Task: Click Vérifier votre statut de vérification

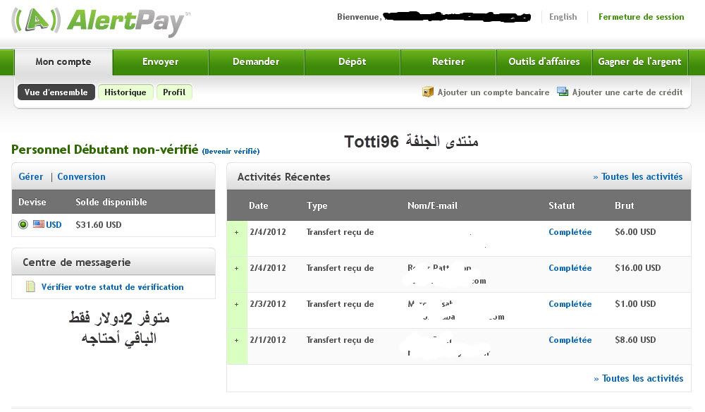Action: (112, 287)
